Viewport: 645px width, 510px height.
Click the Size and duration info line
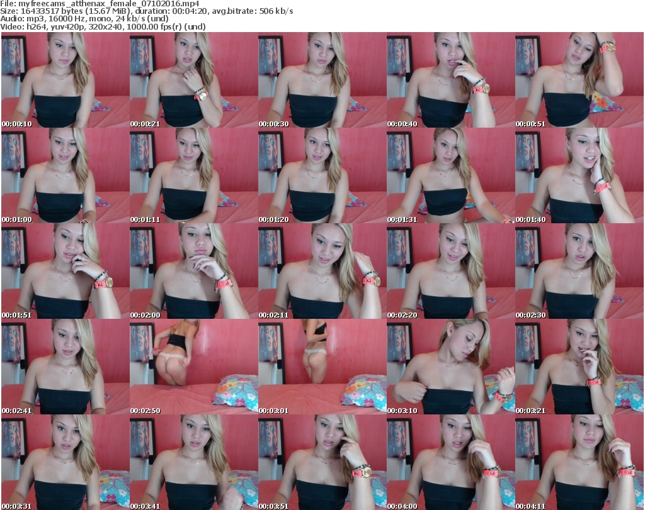pos(146,11)
